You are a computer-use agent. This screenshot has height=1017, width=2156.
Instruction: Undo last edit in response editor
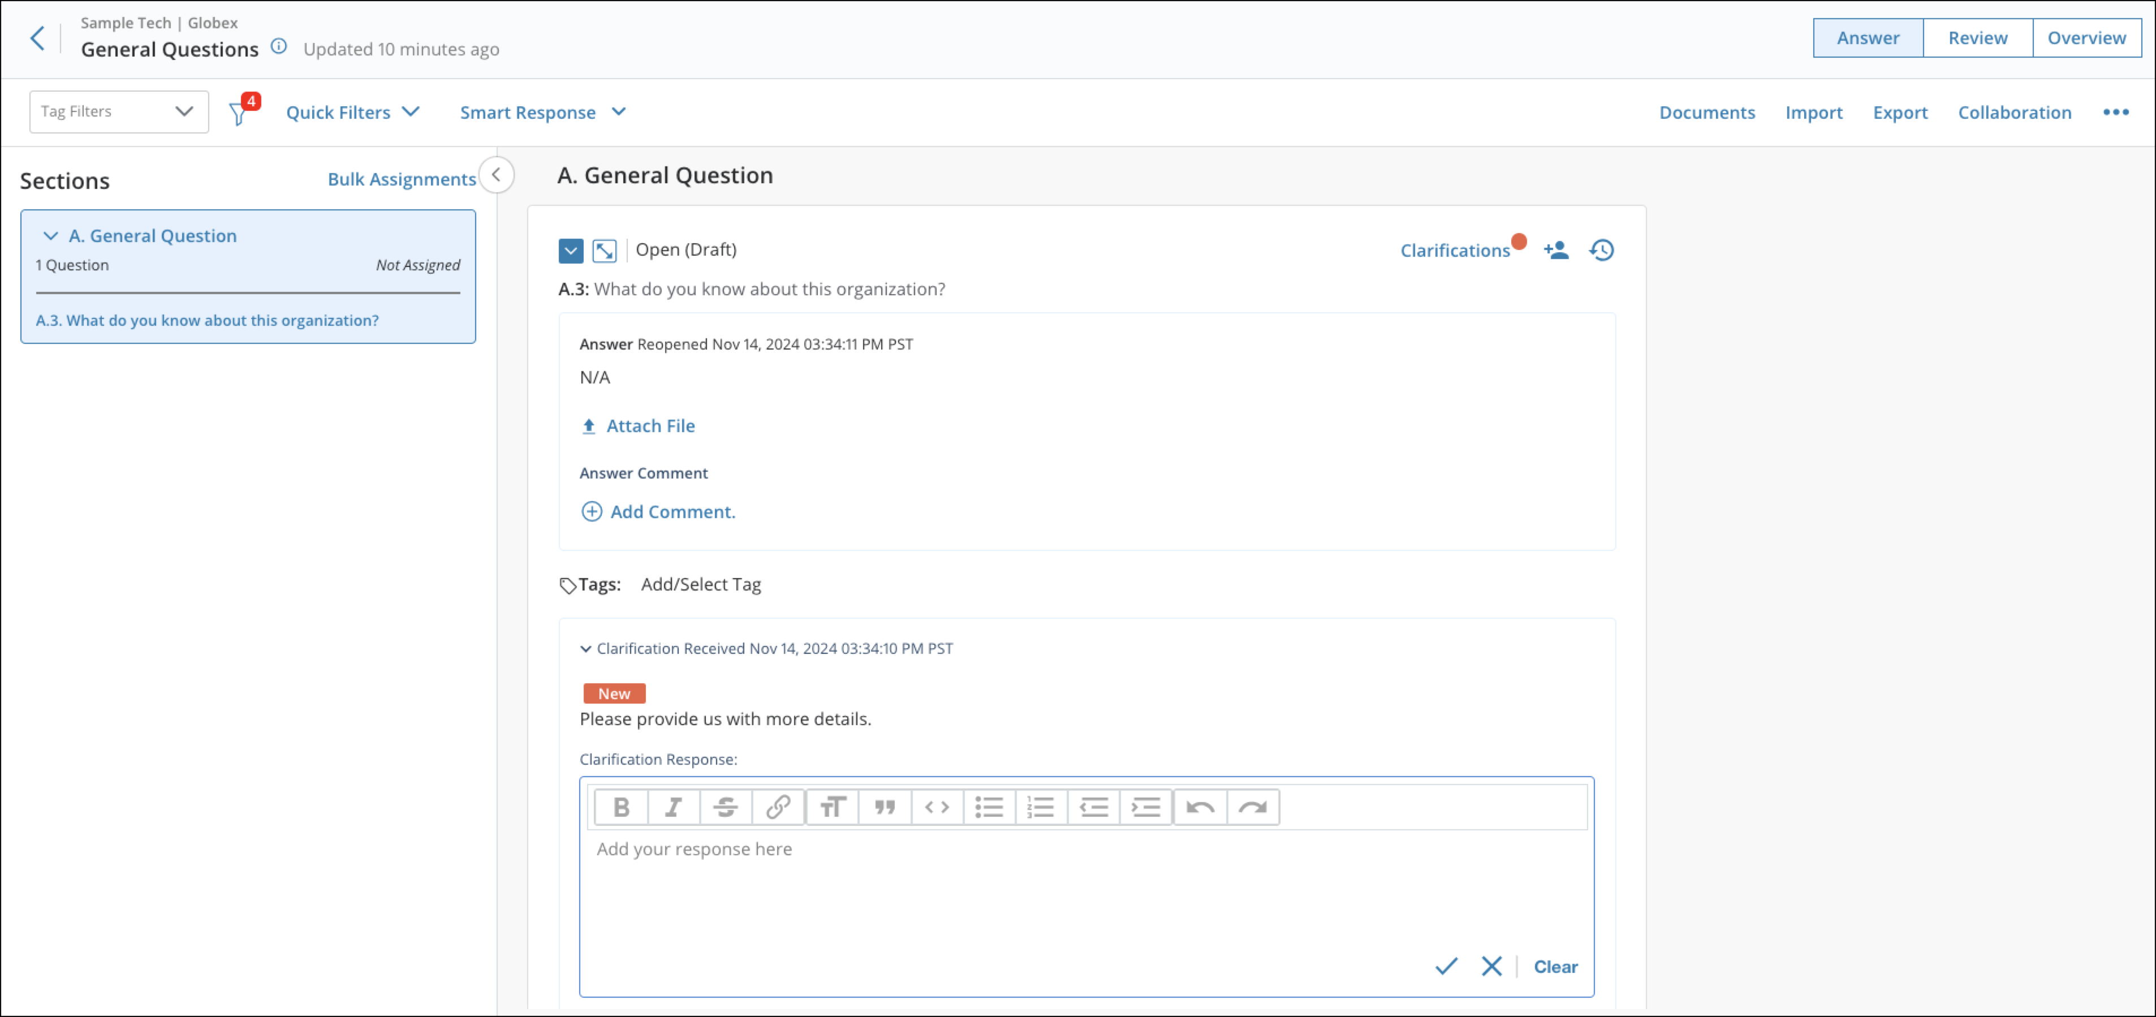1200,807
